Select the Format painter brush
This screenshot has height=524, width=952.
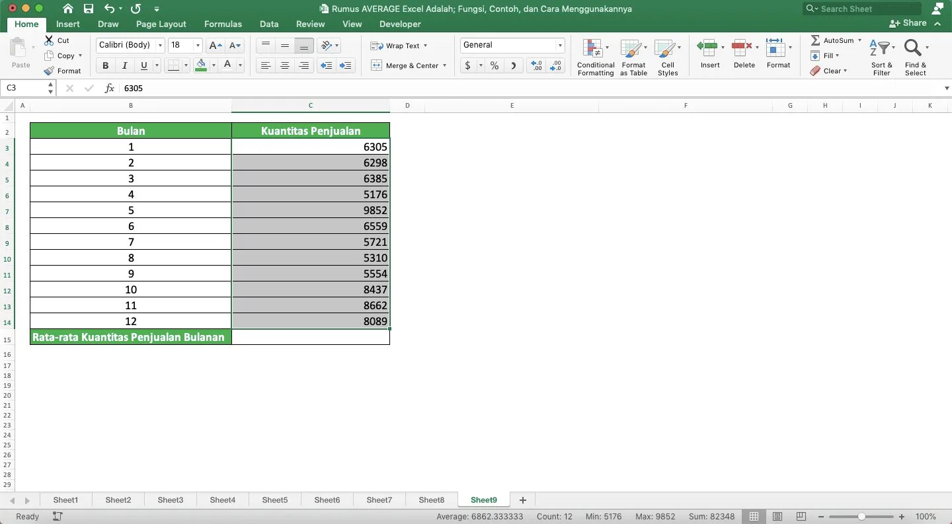49,71
